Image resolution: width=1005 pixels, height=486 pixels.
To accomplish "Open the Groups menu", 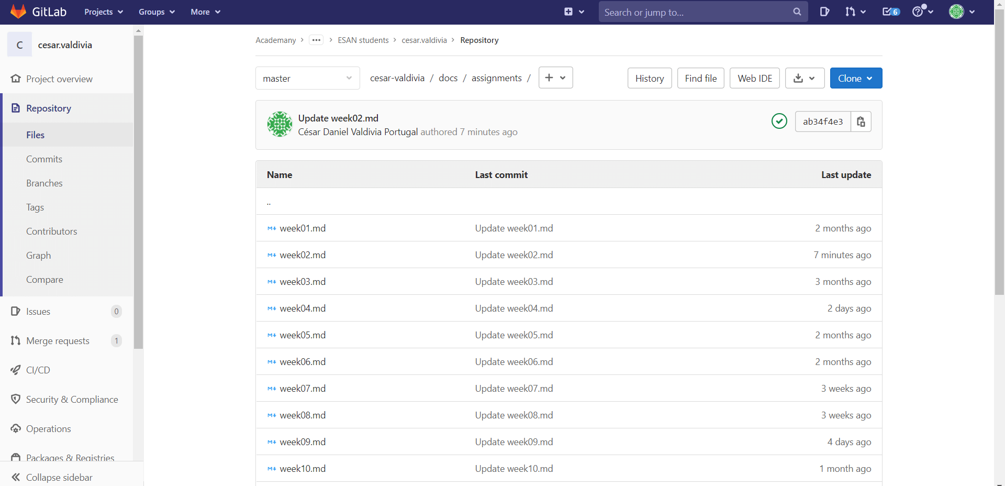I will (157, 12).
